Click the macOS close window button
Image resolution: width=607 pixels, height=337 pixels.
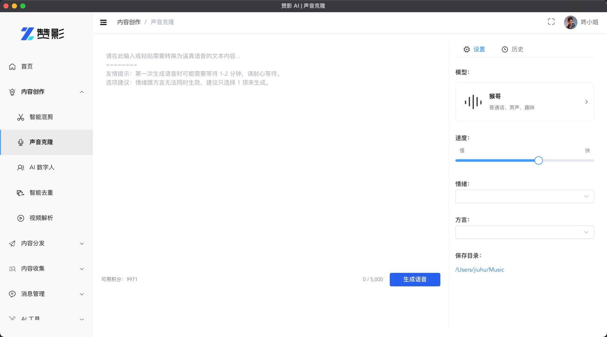(x=6, y=6)
